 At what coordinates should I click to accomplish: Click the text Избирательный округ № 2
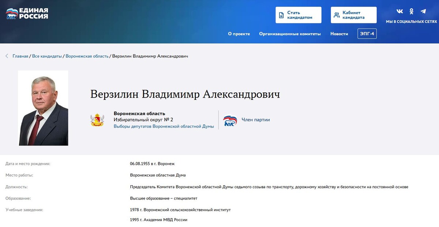pos(143,120)
